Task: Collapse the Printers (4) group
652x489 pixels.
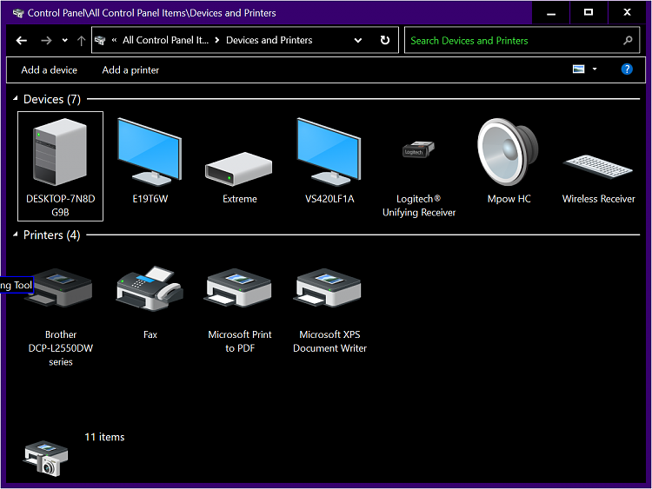Action: pyautogui.click(x=16, y=235)
